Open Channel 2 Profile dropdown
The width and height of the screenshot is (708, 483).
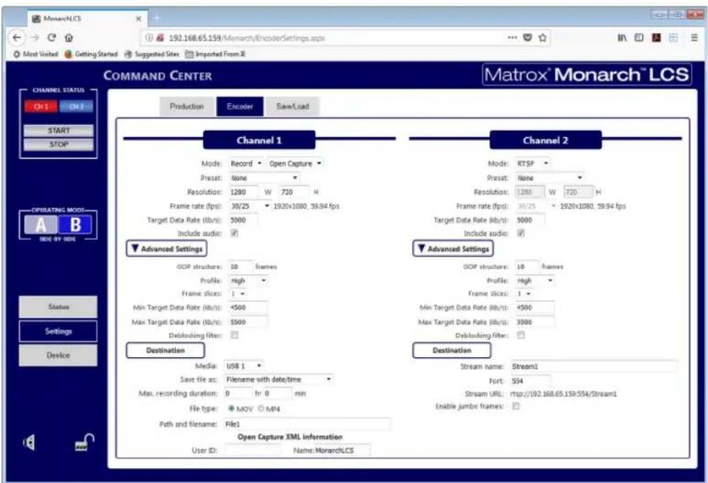coord(535,280)
